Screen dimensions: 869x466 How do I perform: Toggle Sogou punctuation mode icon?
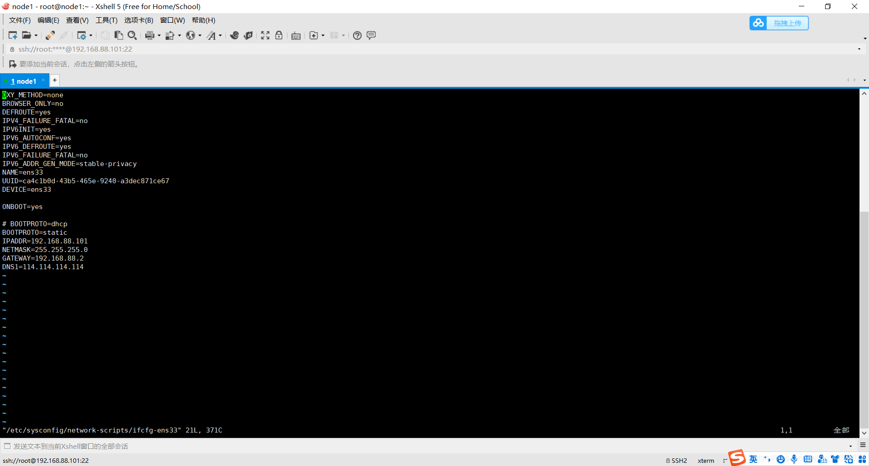click(767, 459)
